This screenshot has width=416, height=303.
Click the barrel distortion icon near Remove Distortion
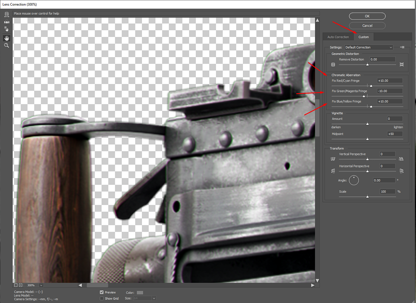click(333, 64)
